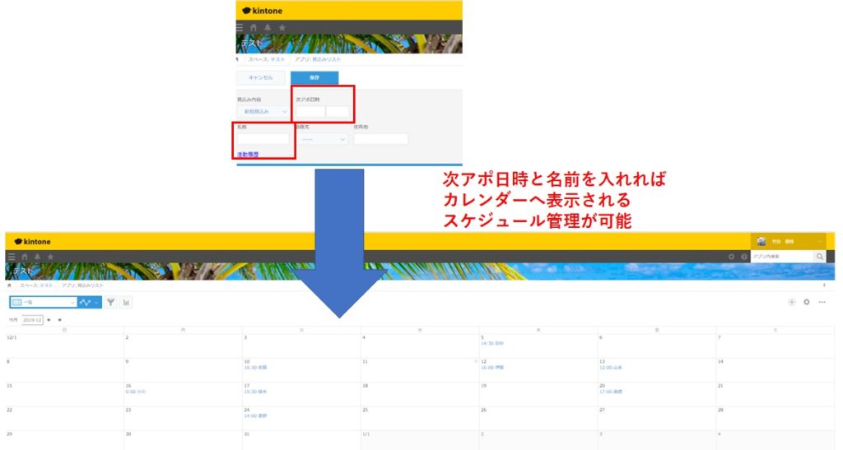Open the help icon beside the search box

click(x=744, y=257)
